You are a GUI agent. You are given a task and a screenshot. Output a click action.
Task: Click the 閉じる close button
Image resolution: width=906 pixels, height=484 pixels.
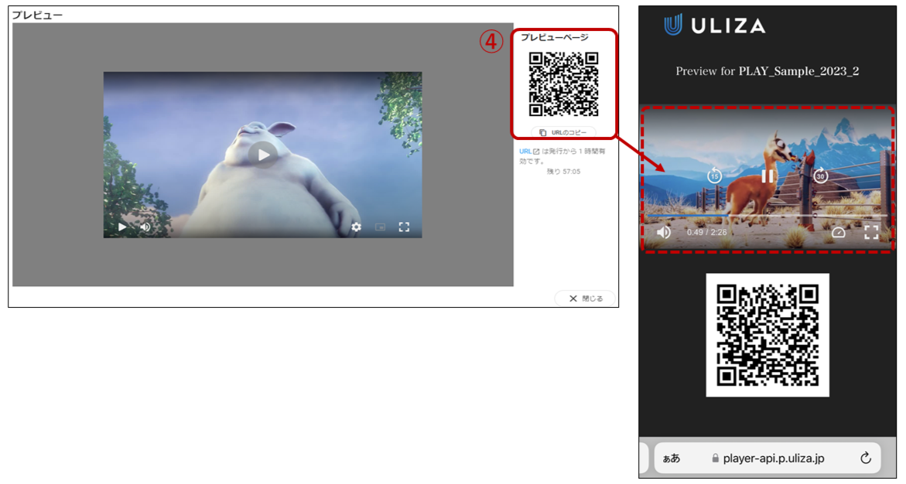(585, 298)
